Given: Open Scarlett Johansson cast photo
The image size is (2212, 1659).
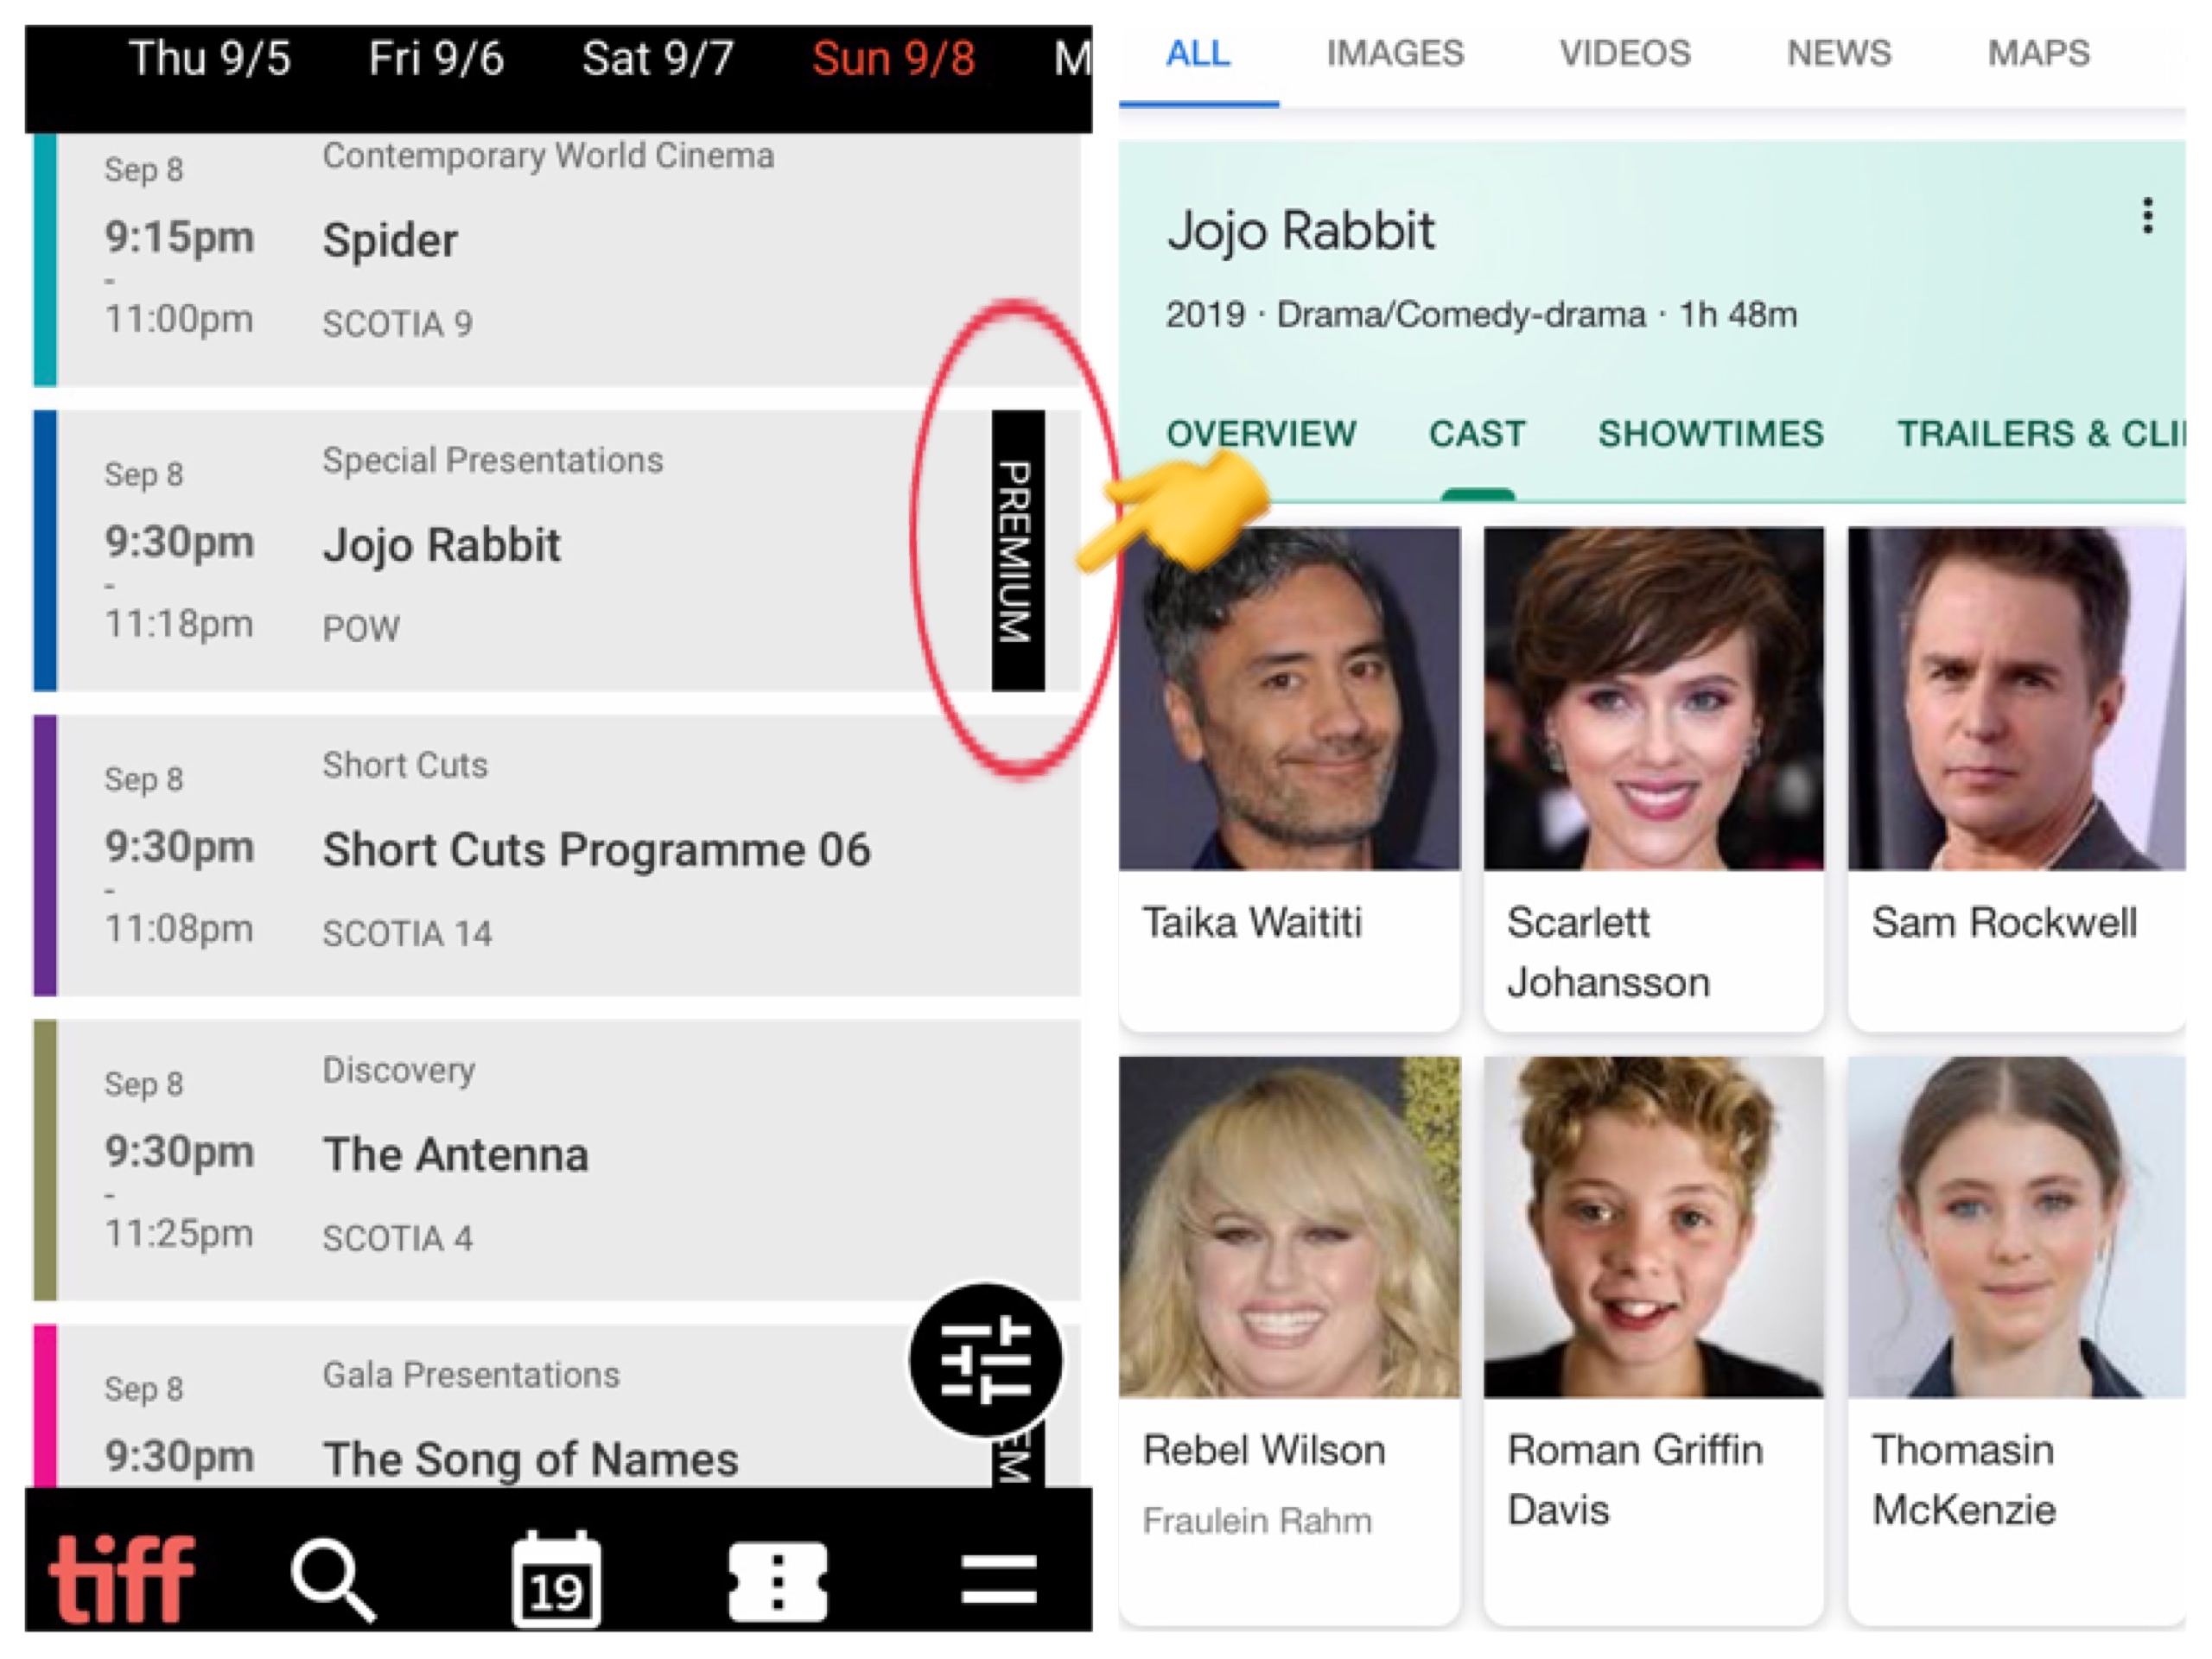Looking at the screenshot, I should 1654,698.
